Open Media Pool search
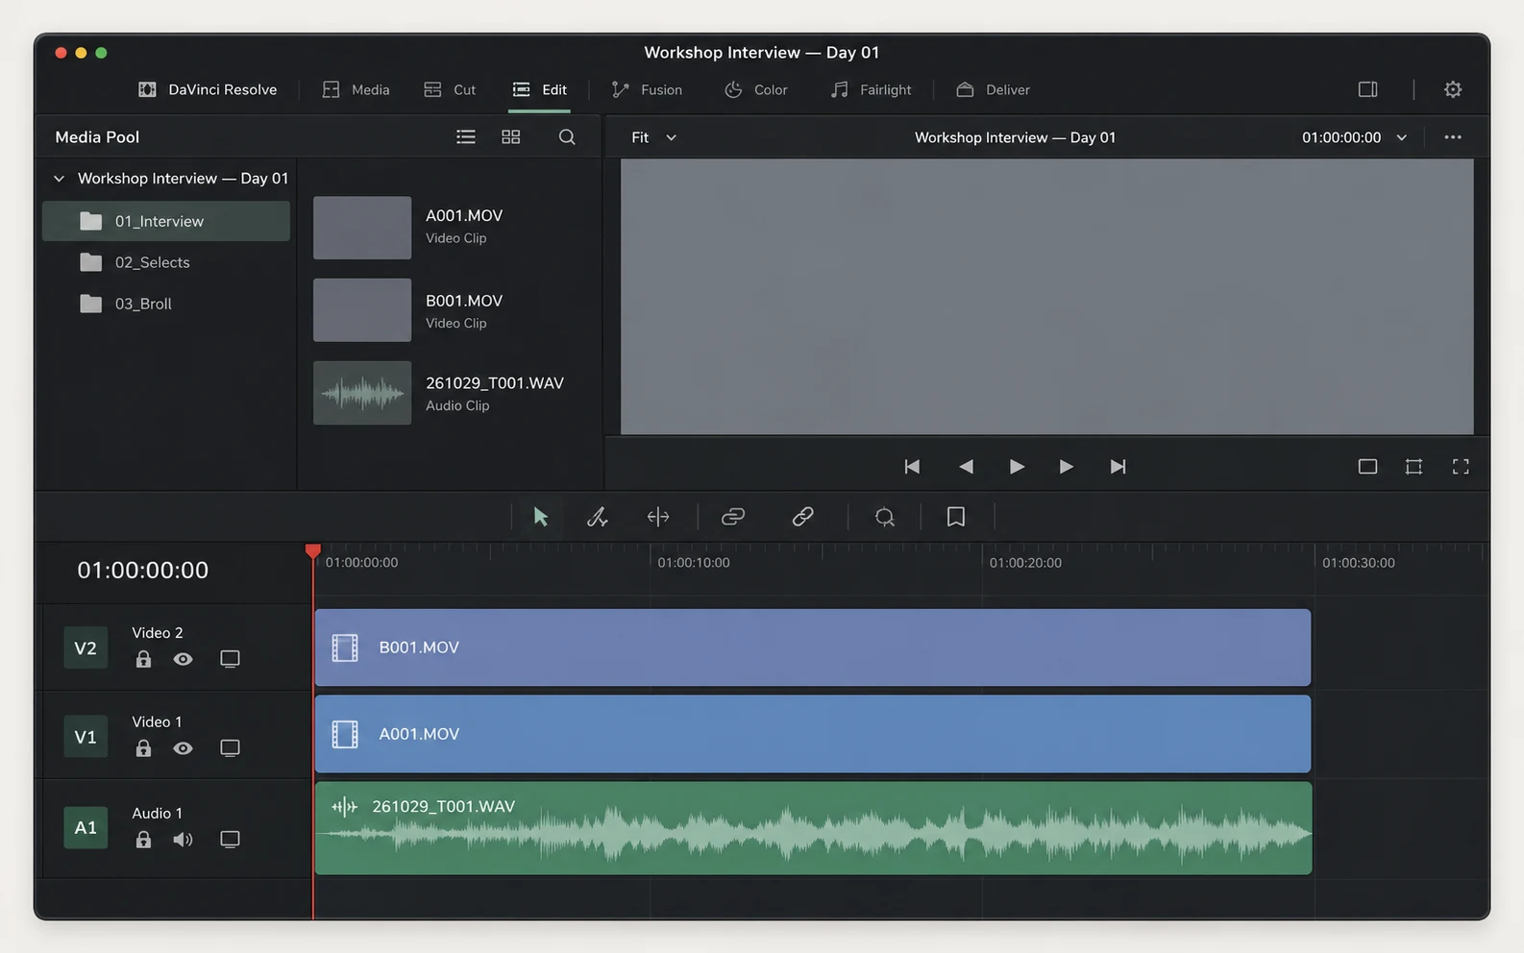This screenshot has width=1524, height=953. (567, 137)
